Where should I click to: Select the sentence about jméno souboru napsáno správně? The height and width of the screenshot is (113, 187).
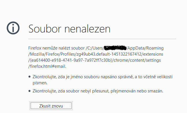pos(102,80)
